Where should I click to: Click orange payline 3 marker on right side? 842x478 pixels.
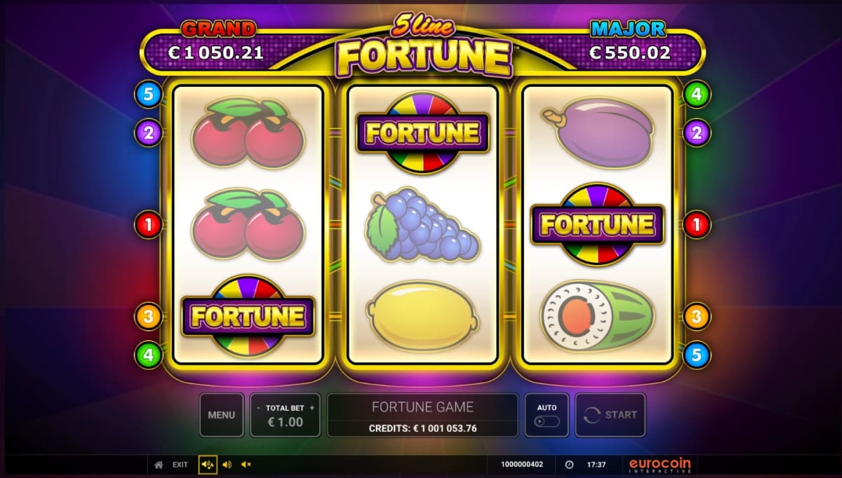696,317
